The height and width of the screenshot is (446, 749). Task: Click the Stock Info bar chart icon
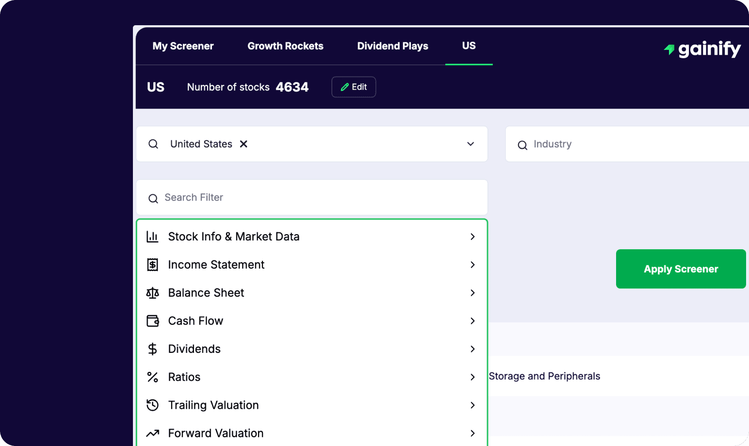(152, 237)
